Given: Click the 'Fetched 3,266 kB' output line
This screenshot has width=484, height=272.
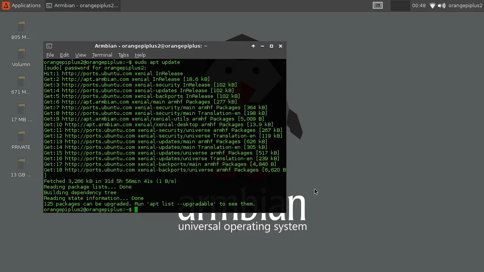Looking at the screenshot, I should (x=110, y=181).
